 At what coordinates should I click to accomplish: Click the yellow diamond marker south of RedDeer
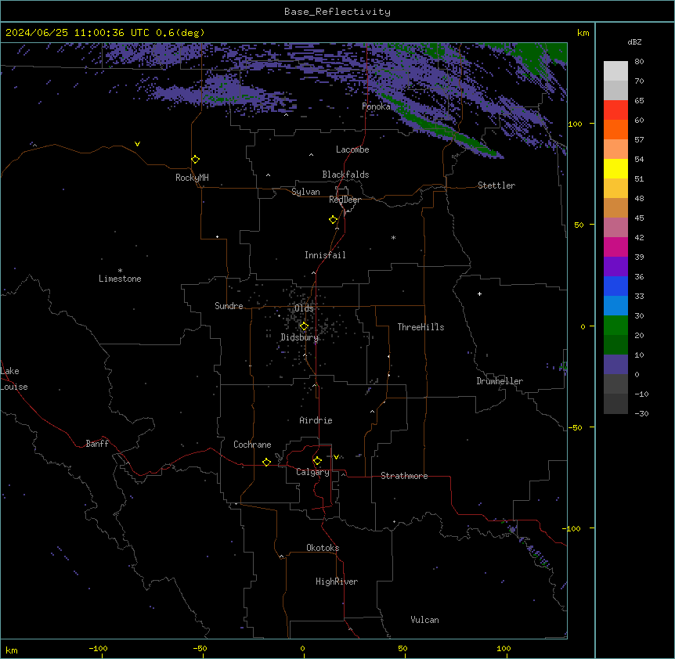pyautogui.click(x=334, y=220)
